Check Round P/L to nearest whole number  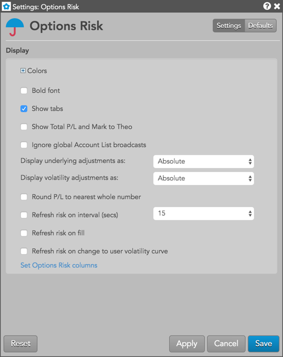pyautogui.click(x=24, y=197)
